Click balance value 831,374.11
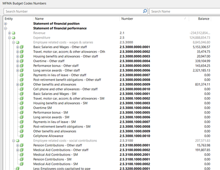Screen dimensions: 220x170 203,85
